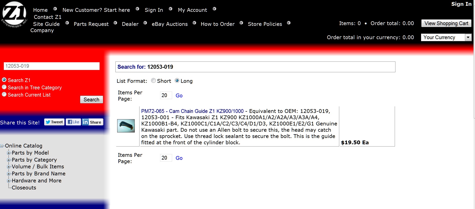Expand the Volume / Bulk Items node
The height and width of the screenshot is (209, 475).
9,167
